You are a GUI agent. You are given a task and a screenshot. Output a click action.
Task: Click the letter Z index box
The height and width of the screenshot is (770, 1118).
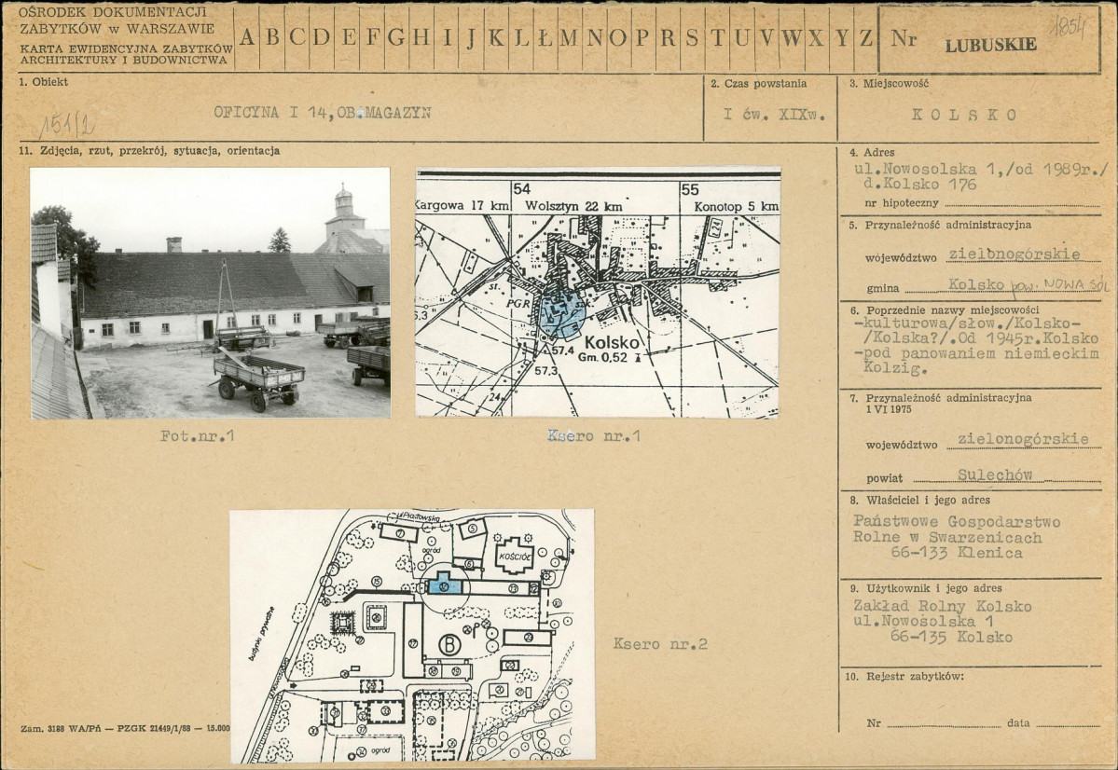(865, 38)
